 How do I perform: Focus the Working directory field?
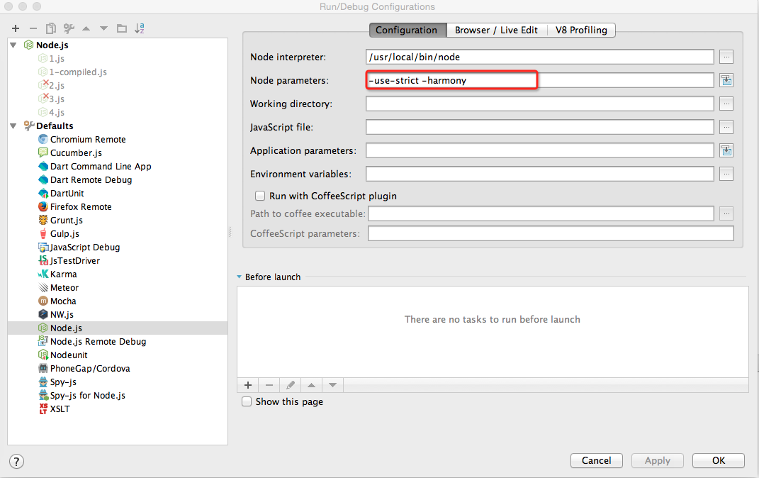(x=540, y=104)
